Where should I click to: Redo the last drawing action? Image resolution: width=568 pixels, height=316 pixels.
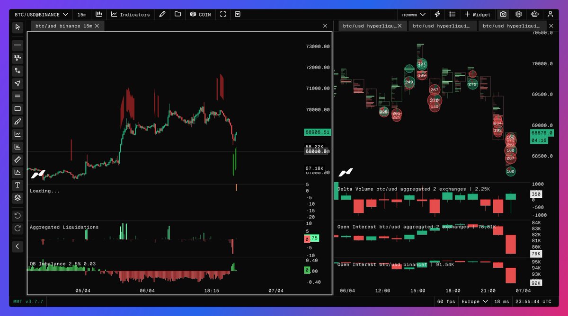[18, 228]
